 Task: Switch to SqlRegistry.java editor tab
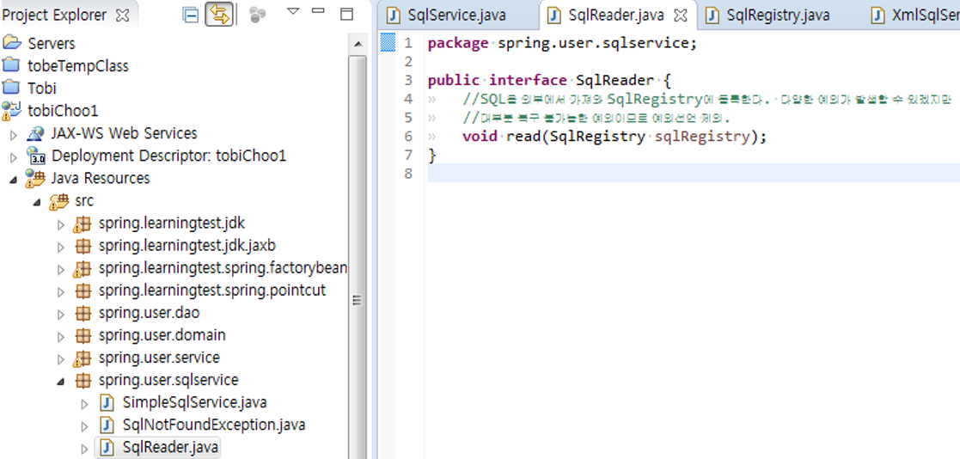click(778, 15)
